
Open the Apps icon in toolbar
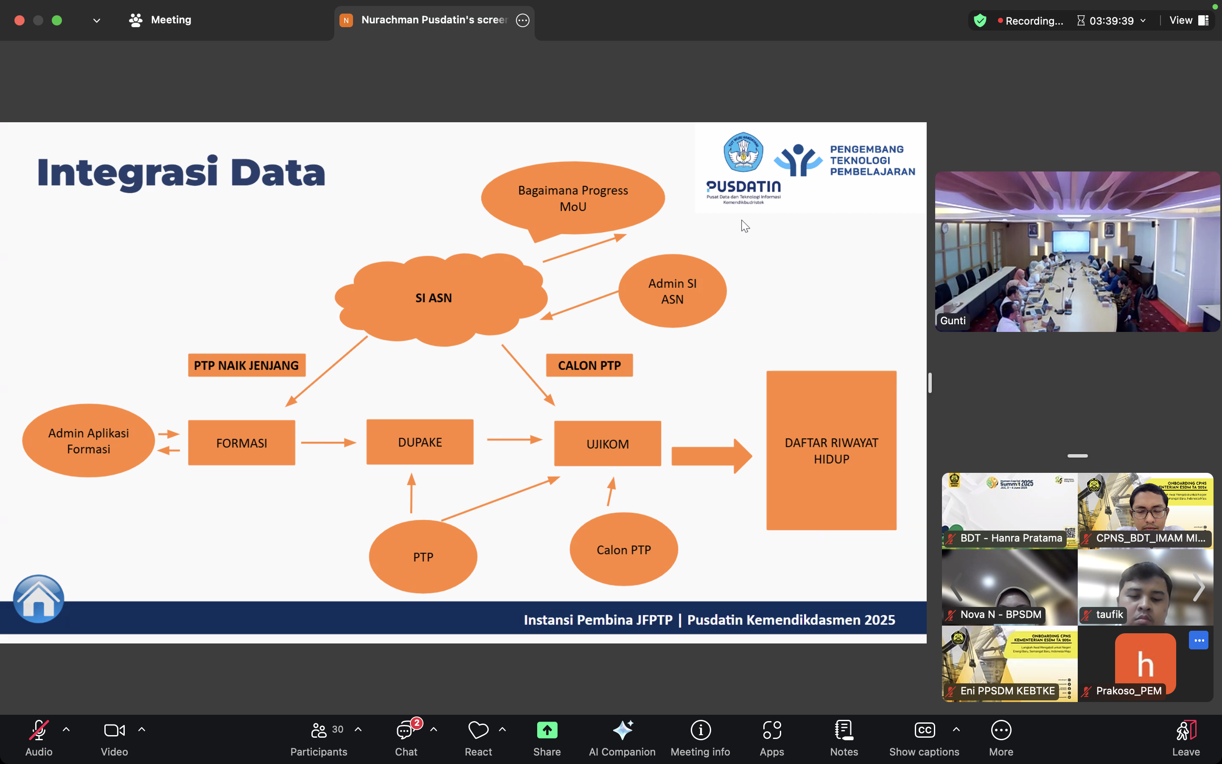pyautogui.click(x=771, y=730)
